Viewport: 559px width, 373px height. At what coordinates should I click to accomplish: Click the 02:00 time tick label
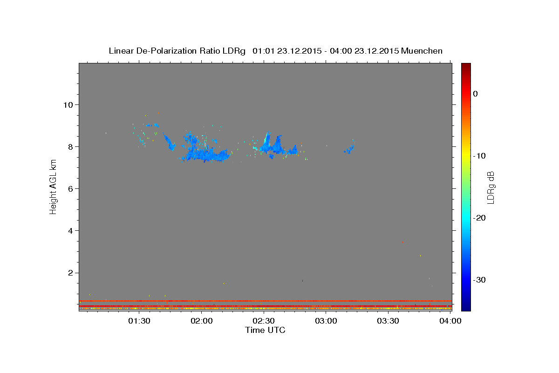tap(202, 321)
